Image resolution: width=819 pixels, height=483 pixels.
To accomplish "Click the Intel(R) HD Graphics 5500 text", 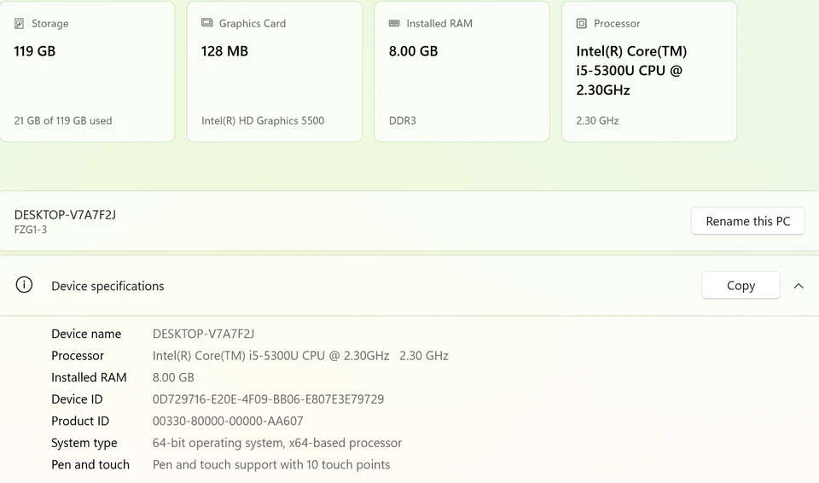I will tap(263, 121).
